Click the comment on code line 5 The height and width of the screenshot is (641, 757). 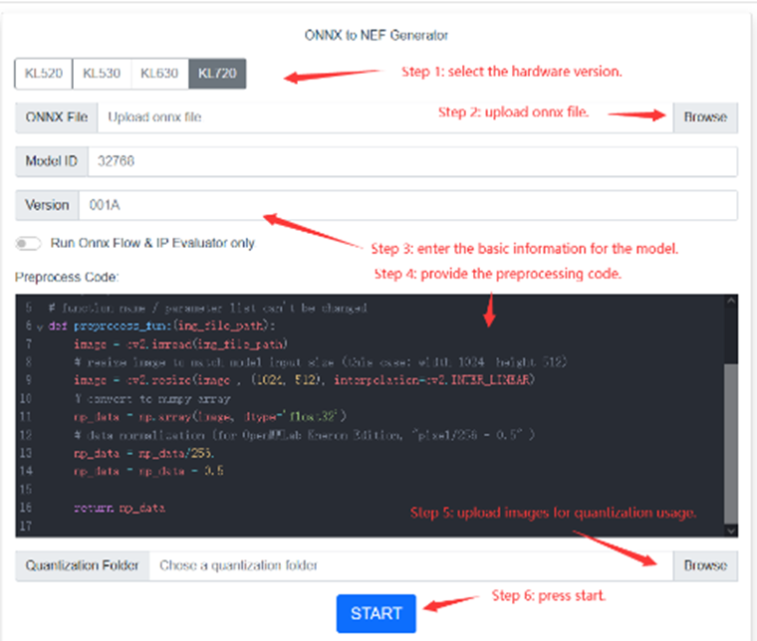tap(208, 308)
